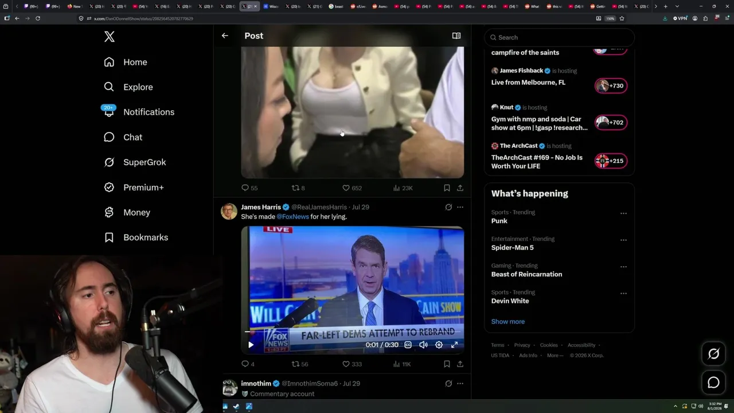Viewport: 734px width, 413px height.
Task: Go back using the Post header arrow
Action: [225, 36]
